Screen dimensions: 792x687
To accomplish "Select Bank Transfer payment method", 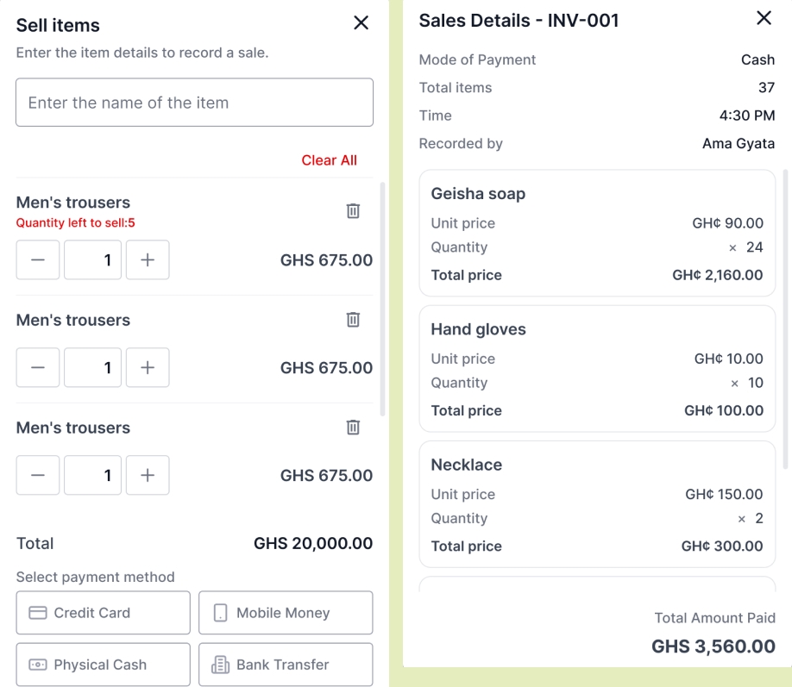I will click(286, 665).
